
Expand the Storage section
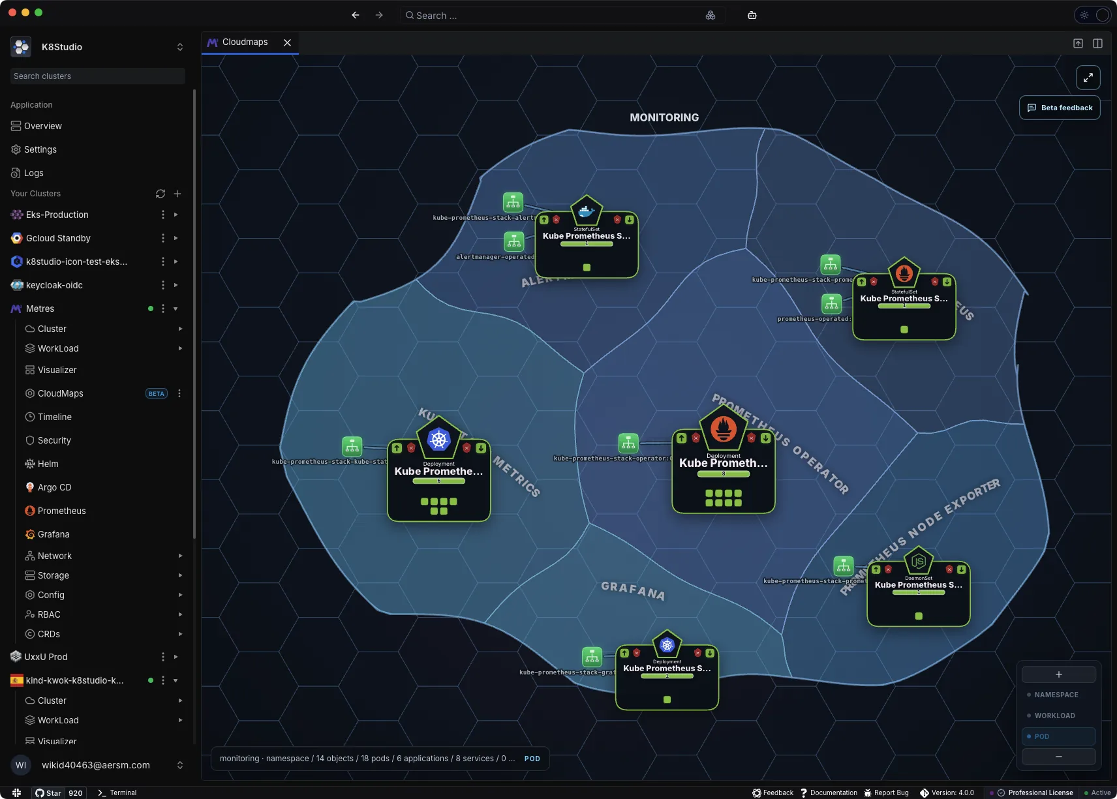pos(180,575)
